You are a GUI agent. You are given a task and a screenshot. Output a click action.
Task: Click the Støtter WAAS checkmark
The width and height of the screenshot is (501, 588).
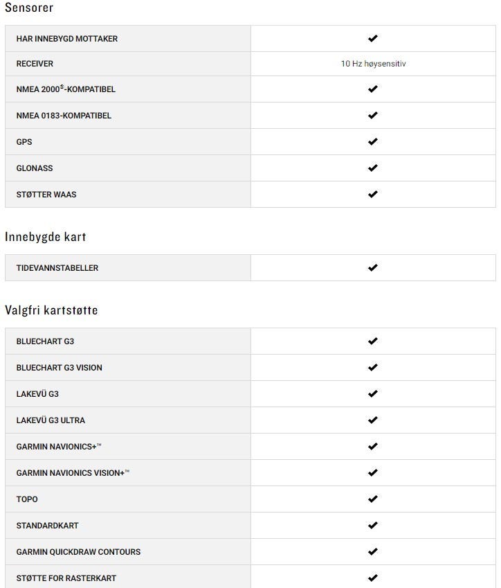click(x=373, y=195)
